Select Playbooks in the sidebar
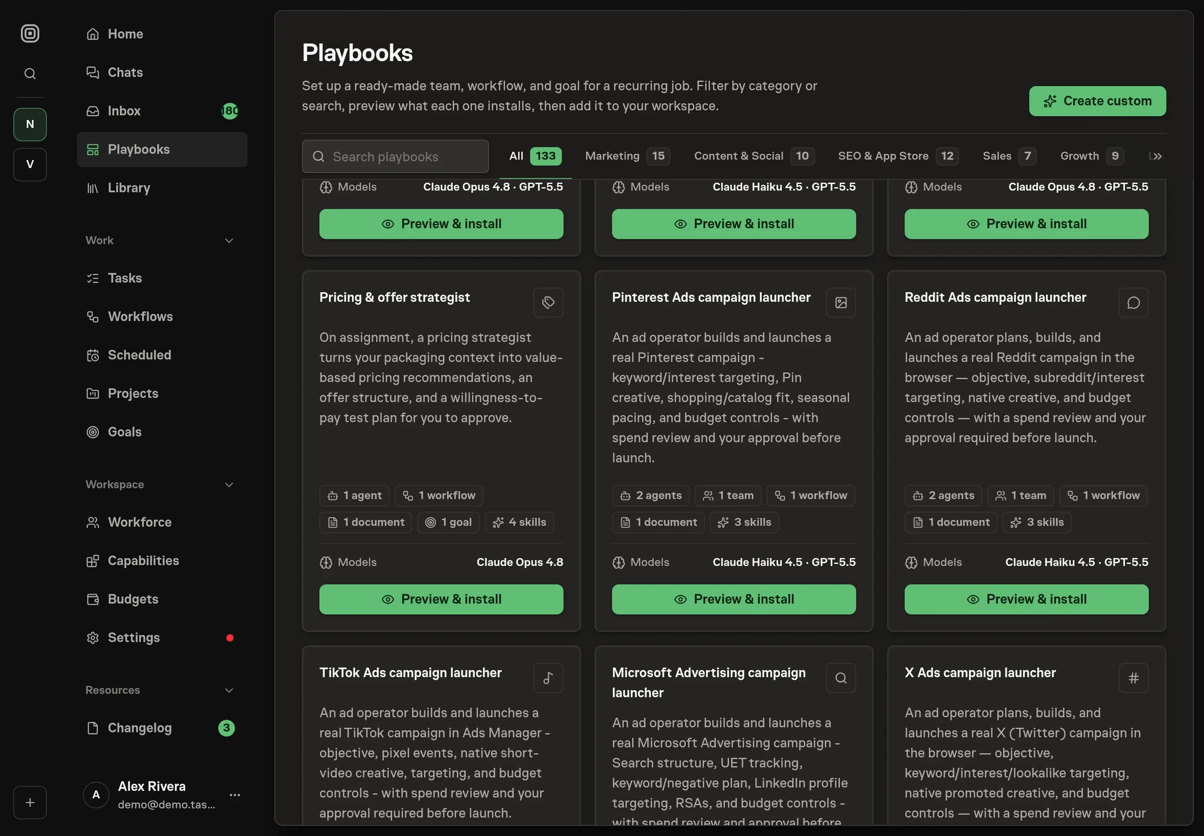 click(162, 149)
